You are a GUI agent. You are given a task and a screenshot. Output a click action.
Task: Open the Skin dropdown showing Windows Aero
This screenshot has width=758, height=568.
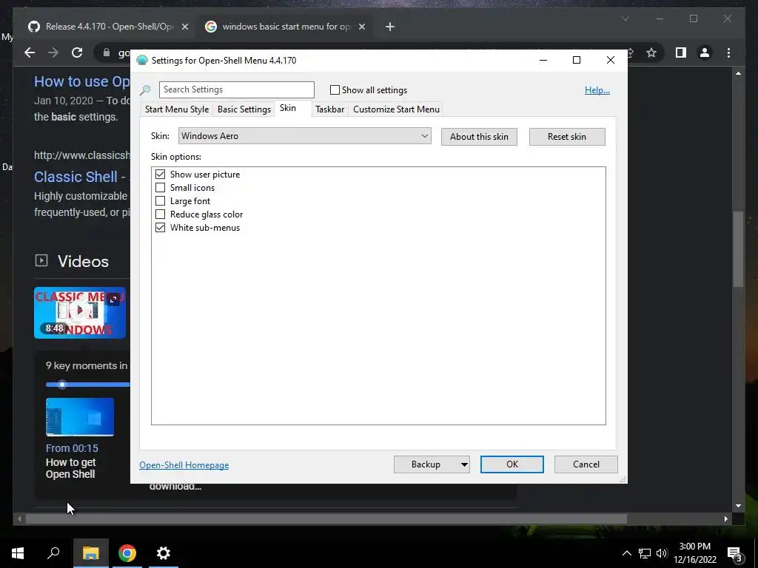304,136
